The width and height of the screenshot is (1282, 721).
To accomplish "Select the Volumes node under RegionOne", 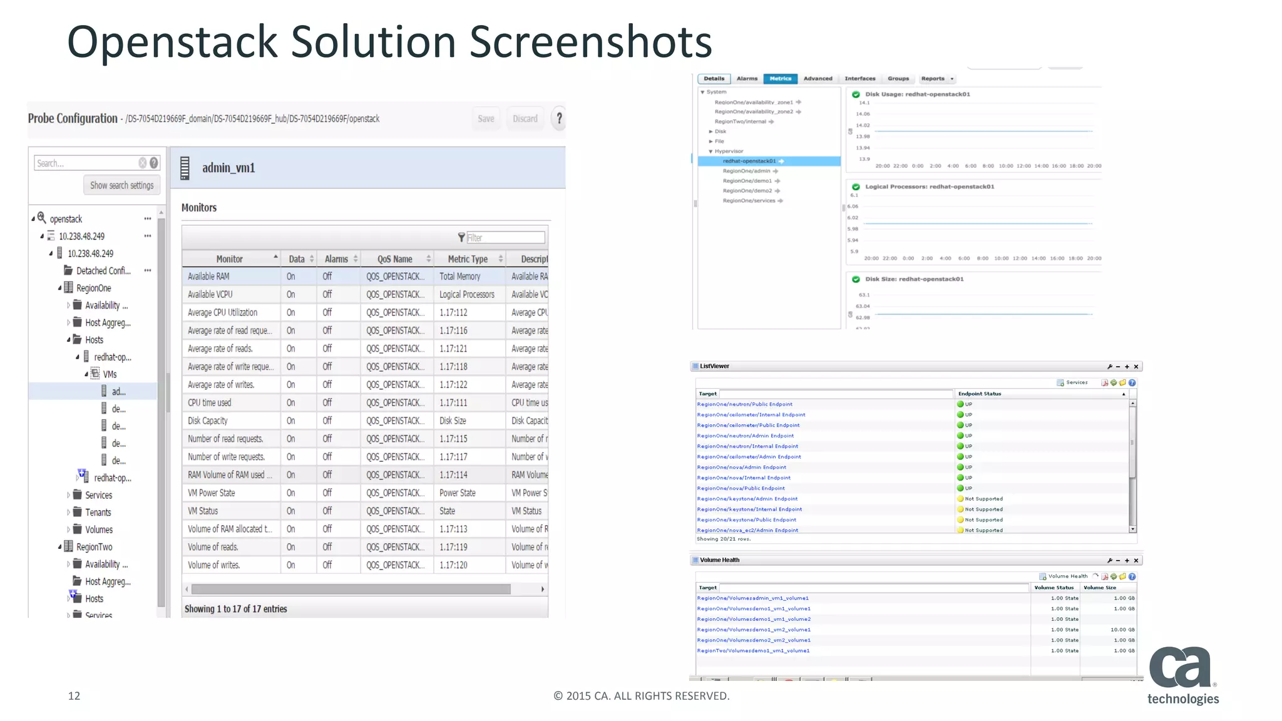I will pyautogui.click(x=98, y=529).
